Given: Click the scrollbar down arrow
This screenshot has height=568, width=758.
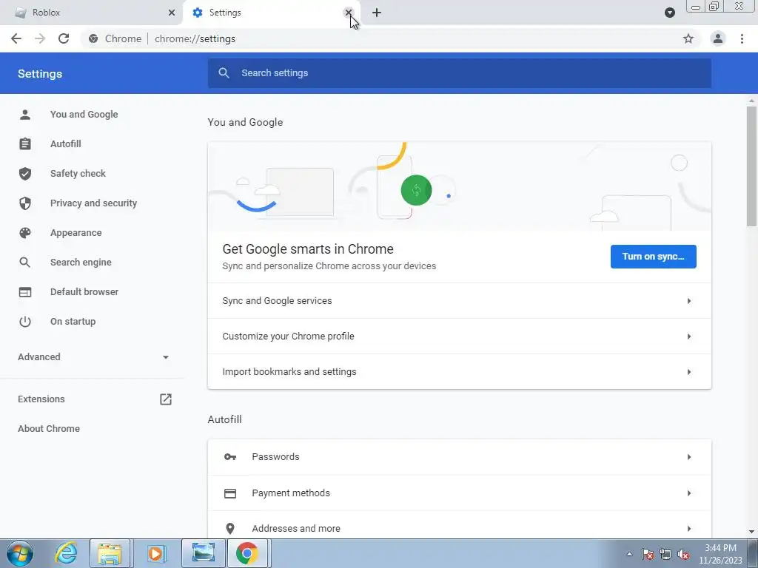Looking at the screenshot, I should point(751,532).
